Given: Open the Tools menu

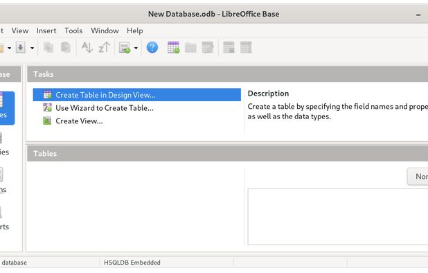Looking at the screenshot, I should (x=73, y=30).
